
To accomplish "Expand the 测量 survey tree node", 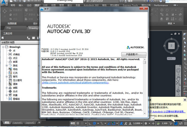I will click(7, 95).
